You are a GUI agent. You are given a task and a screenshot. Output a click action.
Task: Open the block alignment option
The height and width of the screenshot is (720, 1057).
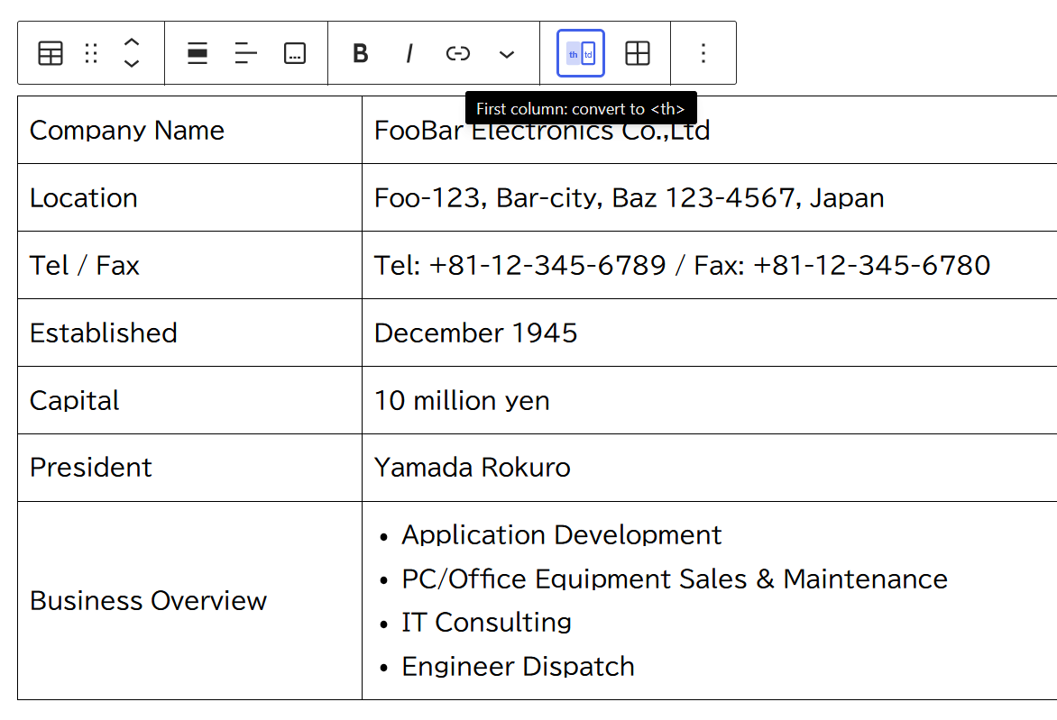tap(198, 53)
